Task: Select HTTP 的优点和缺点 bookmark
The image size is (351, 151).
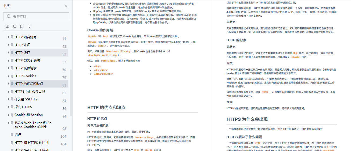Action: pyautogui.click(x=29, y=84)
